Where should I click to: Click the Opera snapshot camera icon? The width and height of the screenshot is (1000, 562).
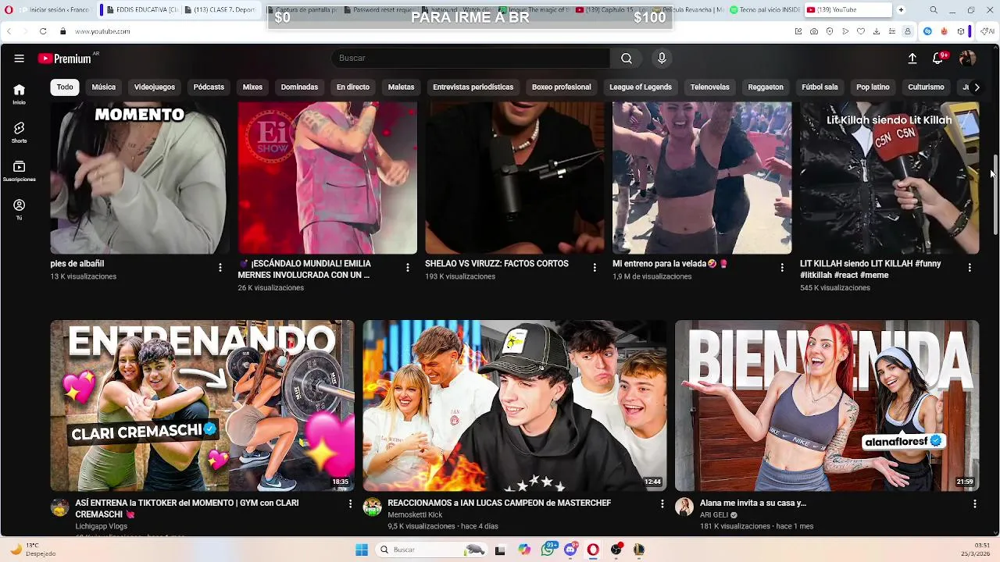click(x=814, y=31)
